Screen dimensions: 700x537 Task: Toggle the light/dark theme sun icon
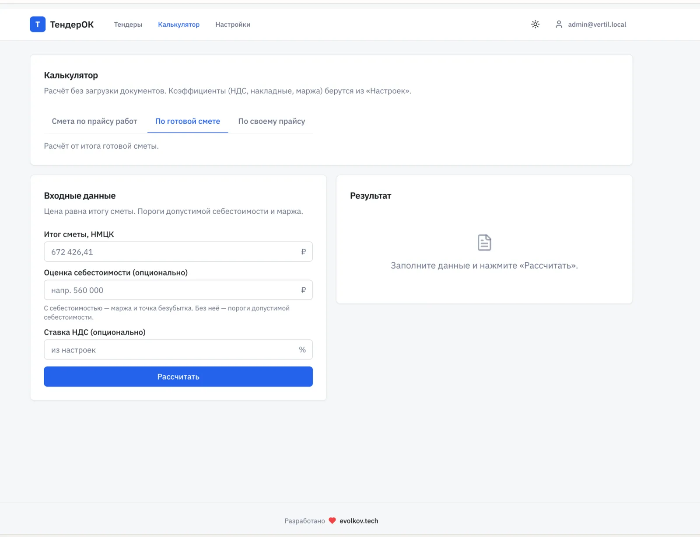(535, 24)
